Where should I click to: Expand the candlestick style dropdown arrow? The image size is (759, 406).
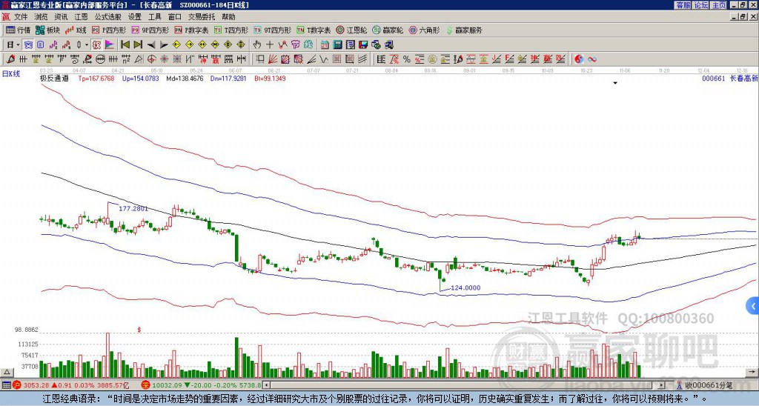click(87, 45)
